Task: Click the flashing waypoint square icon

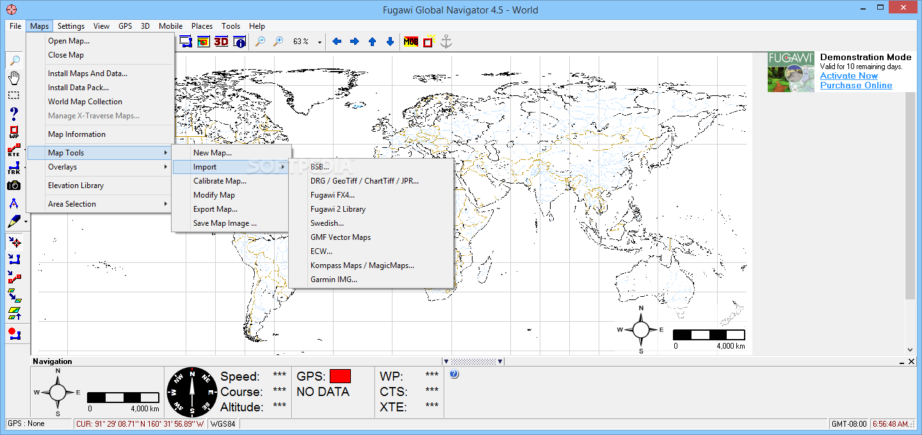Action: point(428,42)
